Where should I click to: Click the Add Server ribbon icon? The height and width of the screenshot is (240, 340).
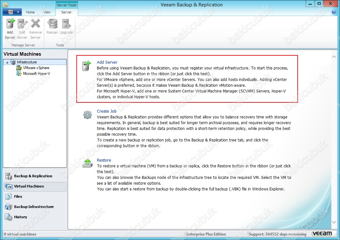pyautogui.click(x=10, y=24)
